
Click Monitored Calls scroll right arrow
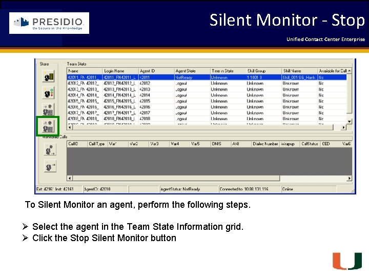tap(350, 179)
